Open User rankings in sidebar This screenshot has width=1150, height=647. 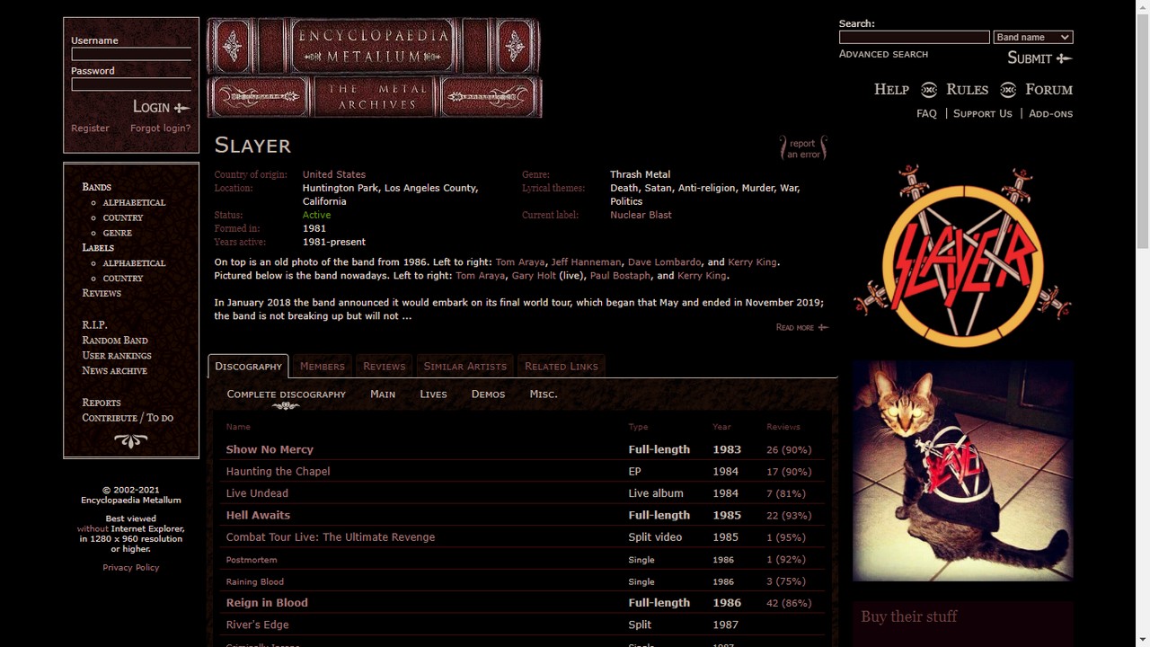point(117,355)
